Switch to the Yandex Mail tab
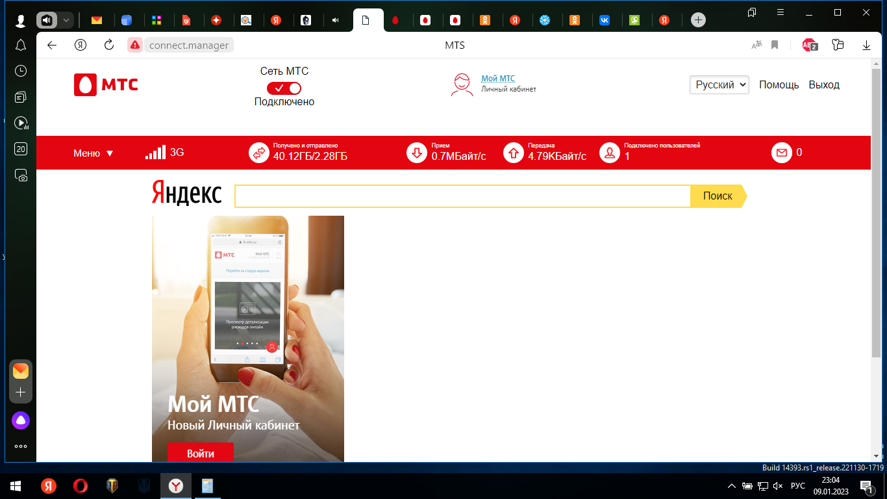Viewport: 887px width, 499px height. pyautogui.click(x=97, y=20)
